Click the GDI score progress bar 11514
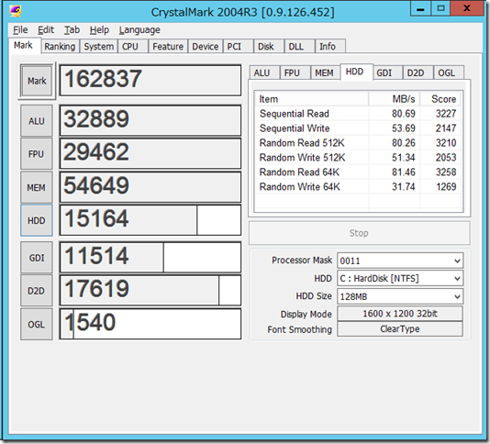 (x=150, y=258)
